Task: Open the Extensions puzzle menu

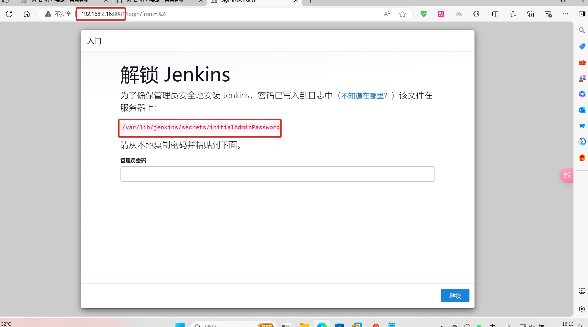Action: click(476, 14)
